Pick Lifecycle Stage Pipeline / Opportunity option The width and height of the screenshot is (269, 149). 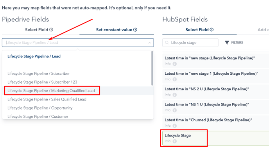pos(40,108)
